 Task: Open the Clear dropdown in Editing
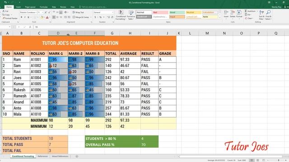tap(249, 18)
